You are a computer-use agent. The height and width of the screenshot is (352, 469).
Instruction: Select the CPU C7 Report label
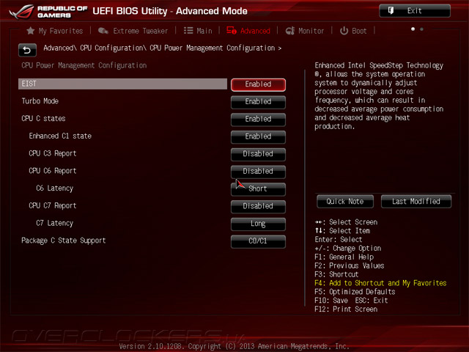[x=53, y=205]
